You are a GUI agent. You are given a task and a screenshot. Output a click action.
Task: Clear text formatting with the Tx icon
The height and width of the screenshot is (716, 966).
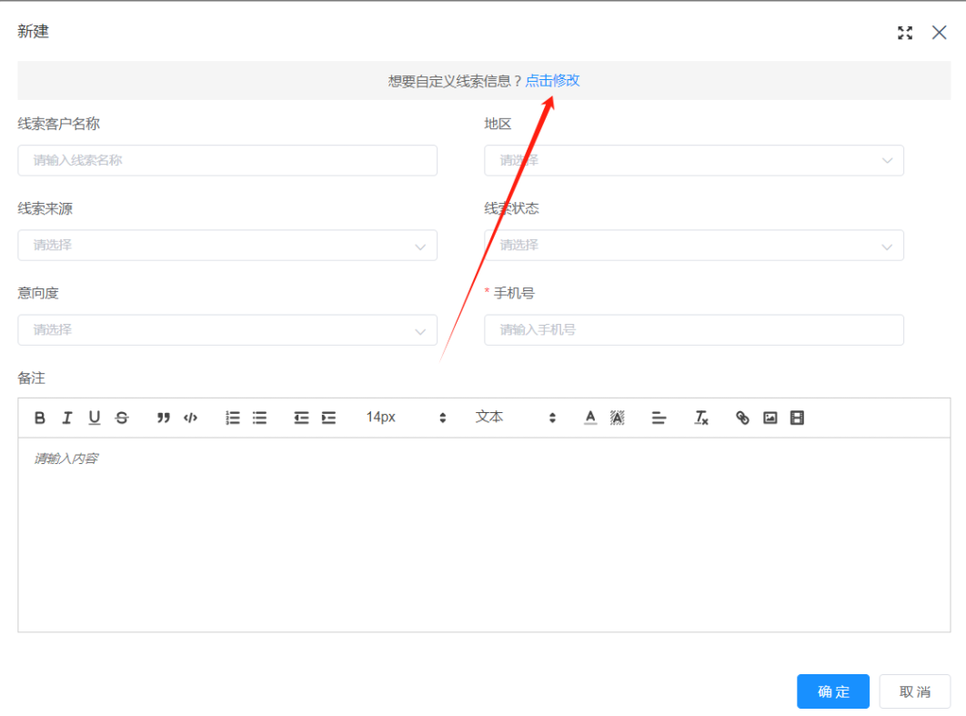point(701,418)
